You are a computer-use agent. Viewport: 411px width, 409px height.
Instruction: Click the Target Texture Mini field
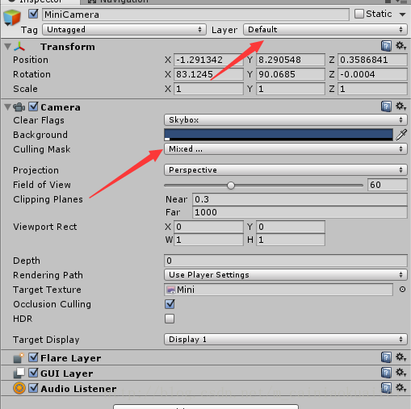[279, 290]
